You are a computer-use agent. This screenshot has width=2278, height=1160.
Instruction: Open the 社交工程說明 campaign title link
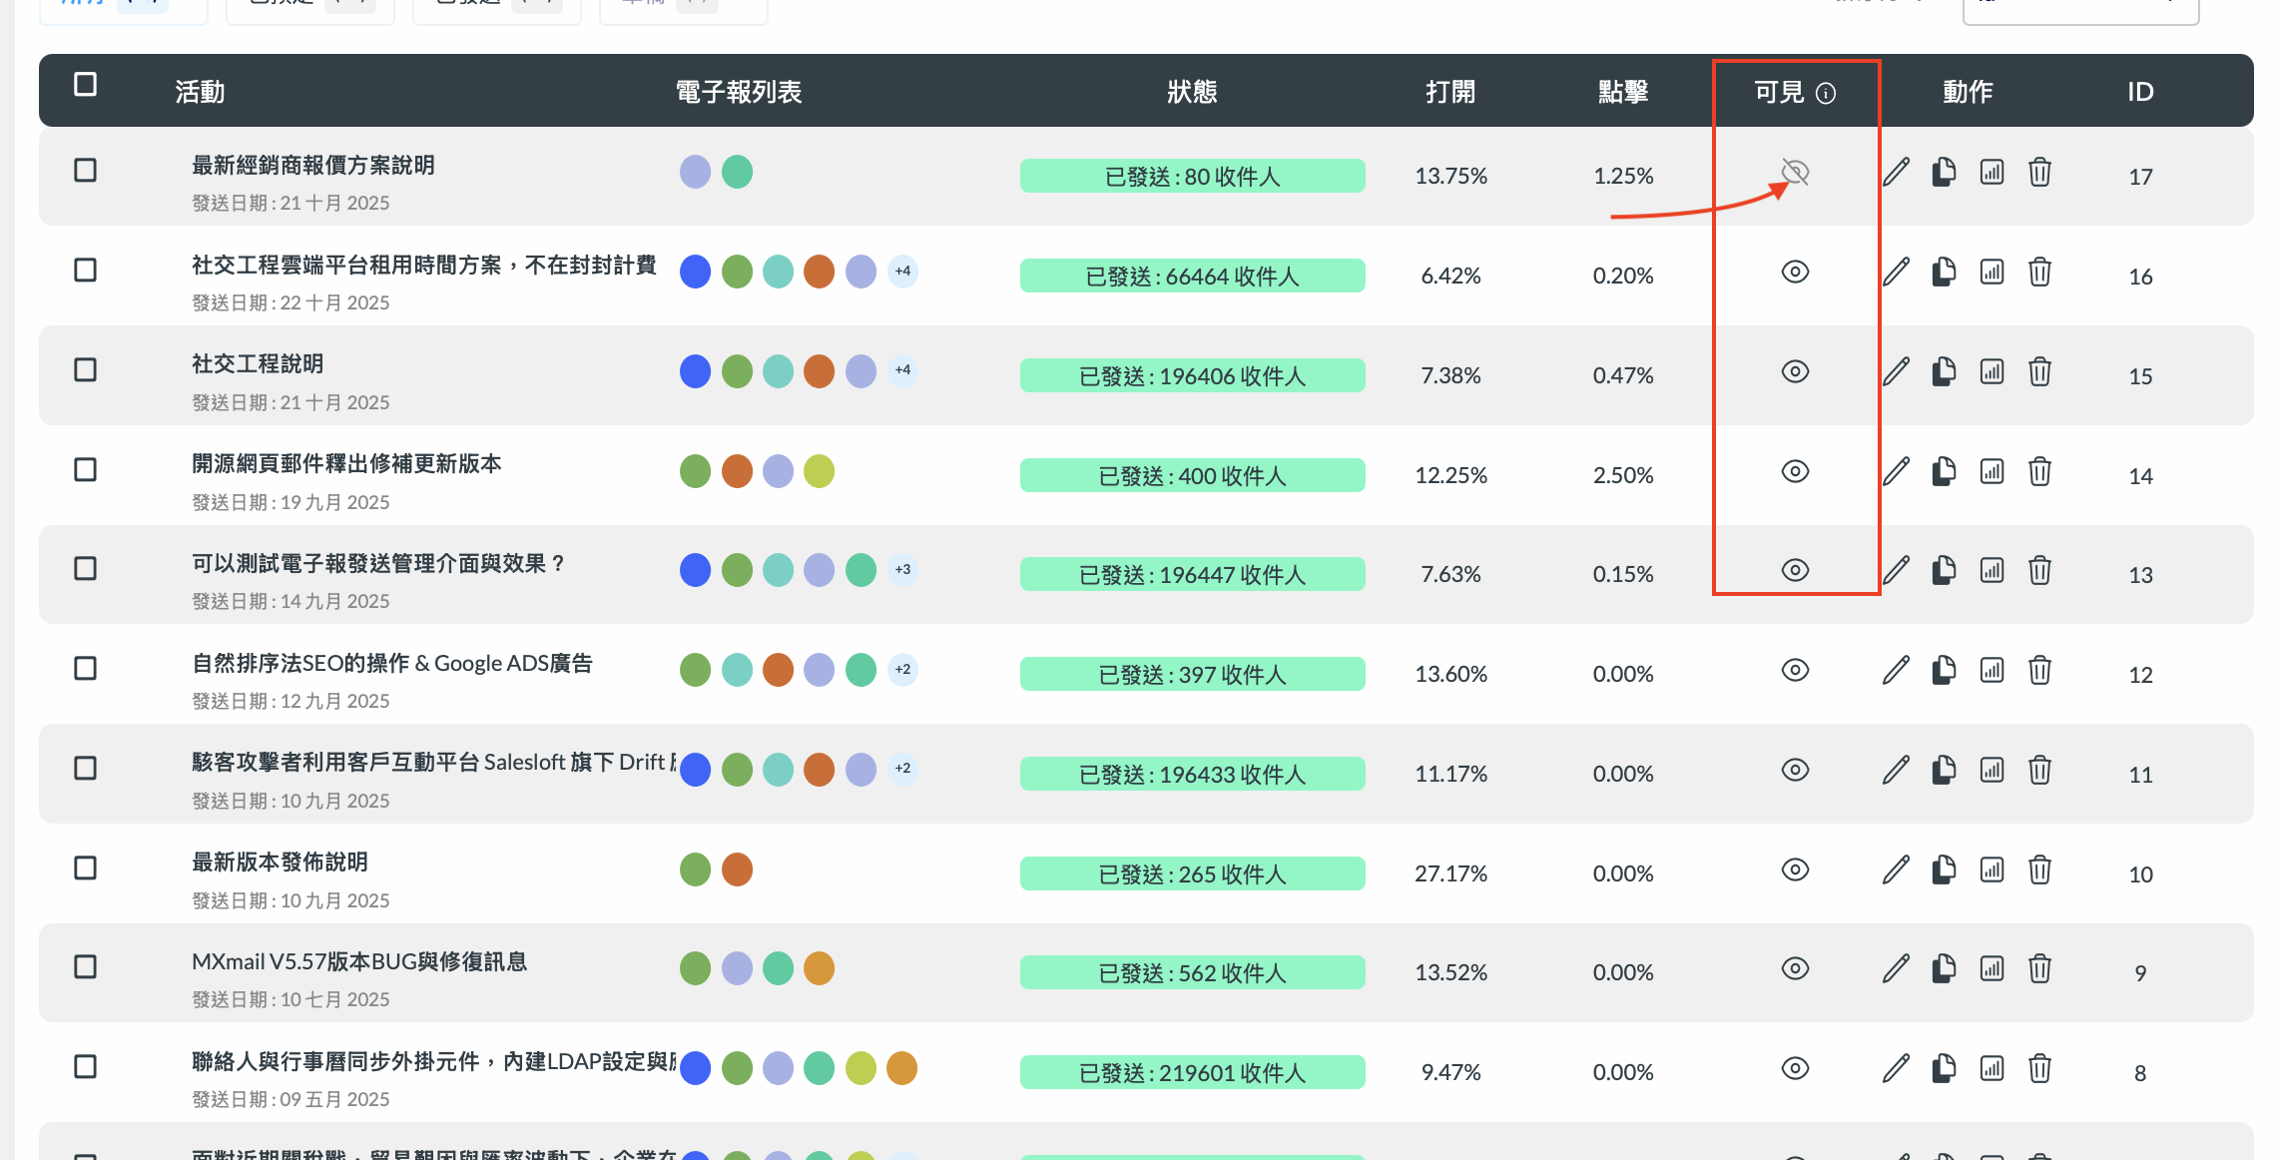point(258,364)
